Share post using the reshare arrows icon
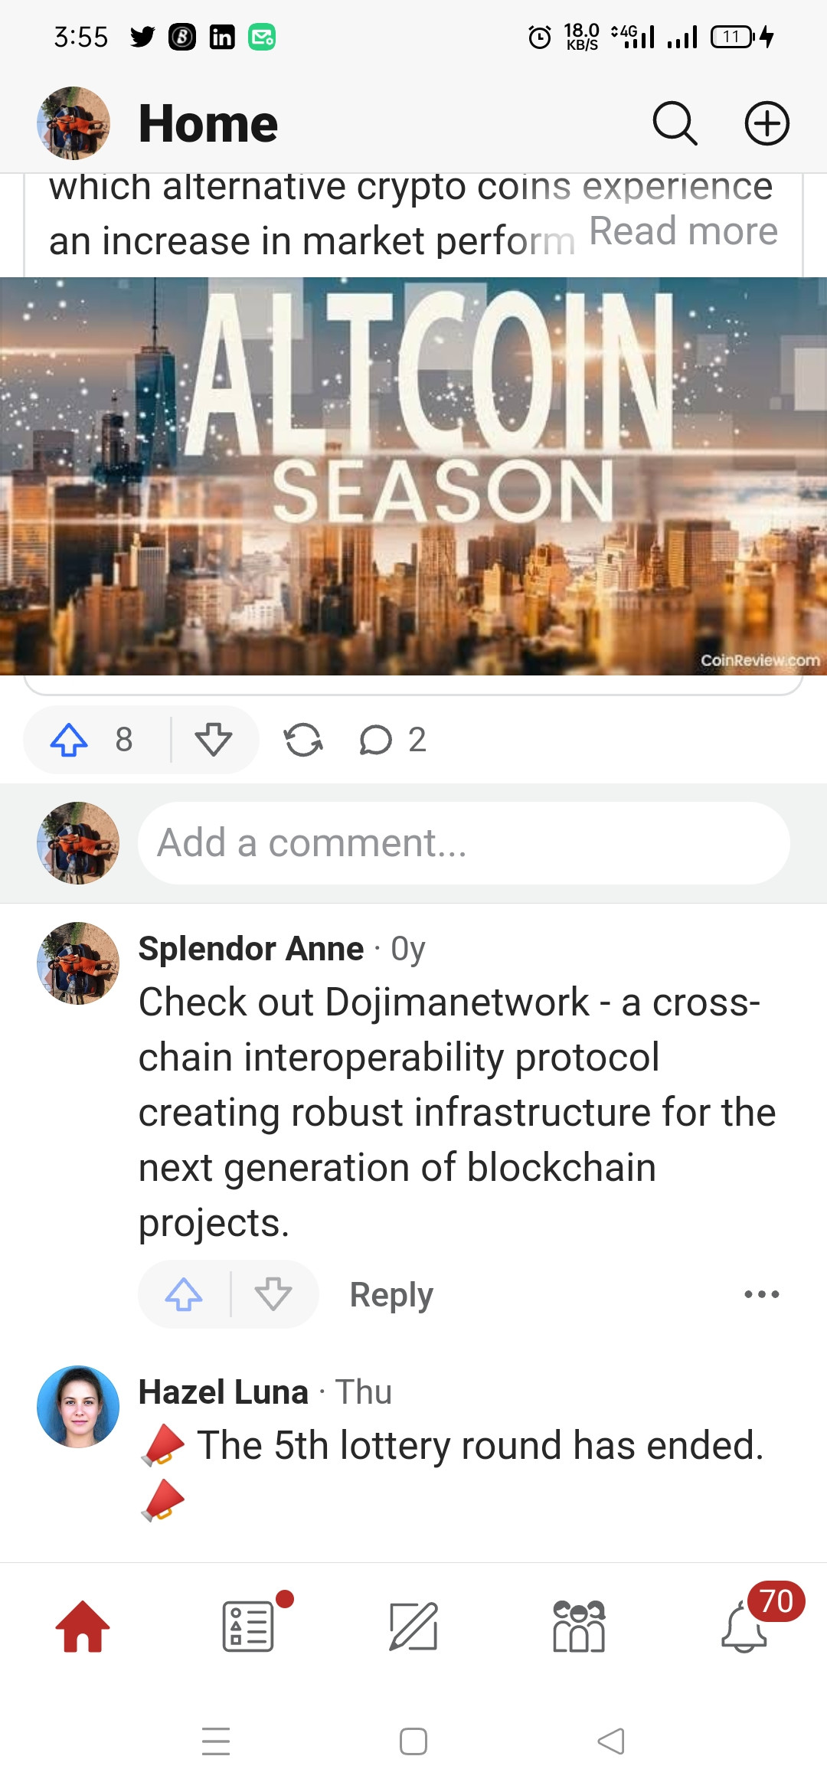Viewport: 827px width, 1792px height. pyautogui.click(x=303, y=740)
